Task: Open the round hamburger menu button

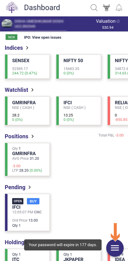Action: (115, 248)
